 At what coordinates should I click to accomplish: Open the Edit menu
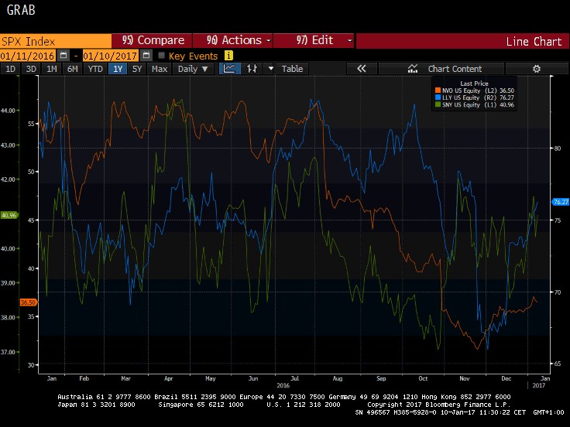coord(314,41)
